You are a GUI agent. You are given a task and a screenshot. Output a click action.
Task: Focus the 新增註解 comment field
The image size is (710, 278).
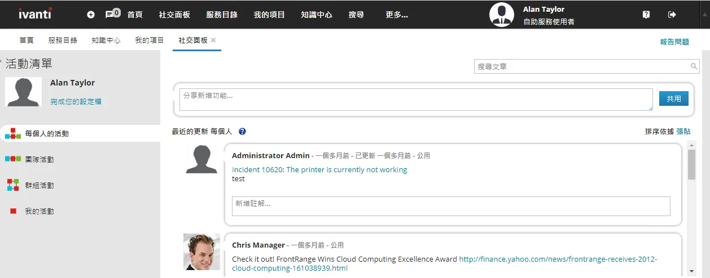tap(451, 206)
